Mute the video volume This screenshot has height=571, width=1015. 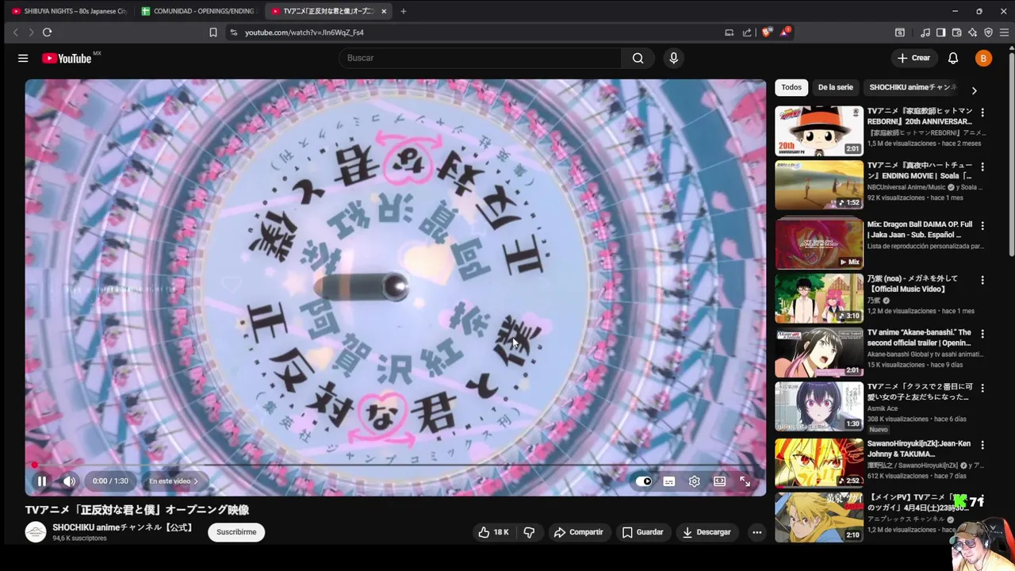69,481
